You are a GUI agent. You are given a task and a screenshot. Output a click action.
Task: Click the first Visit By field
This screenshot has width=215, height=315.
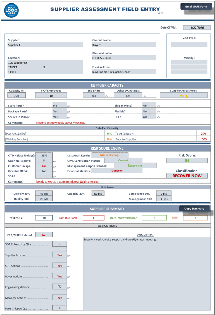coord(189,62)
